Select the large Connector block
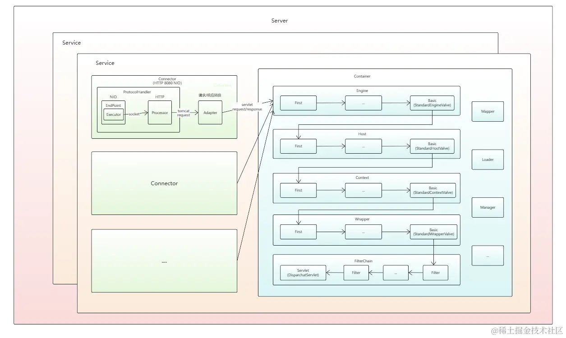The height and width of the screenshot is (338, 566). [x=164, y=183]
